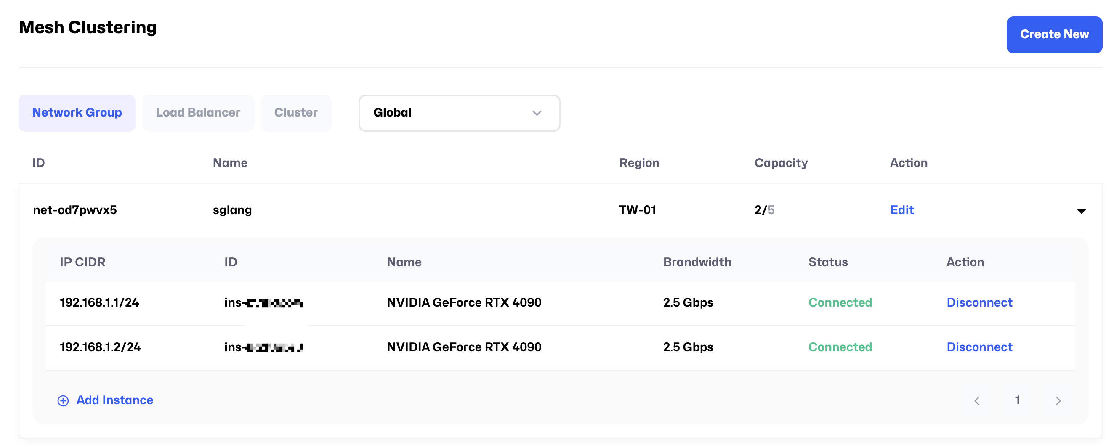Click the Mesh Clustering heading
The image size is (1106, 445).
click(x=88, y=27)
